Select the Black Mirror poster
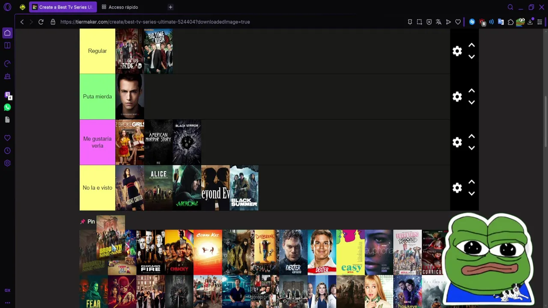This screenshot has width=548, height=308. click(x=187, y=142)
